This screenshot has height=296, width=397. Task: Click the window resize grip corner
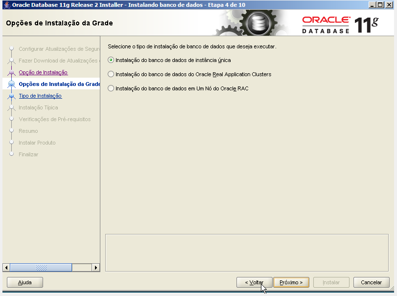tap(392, 288)
